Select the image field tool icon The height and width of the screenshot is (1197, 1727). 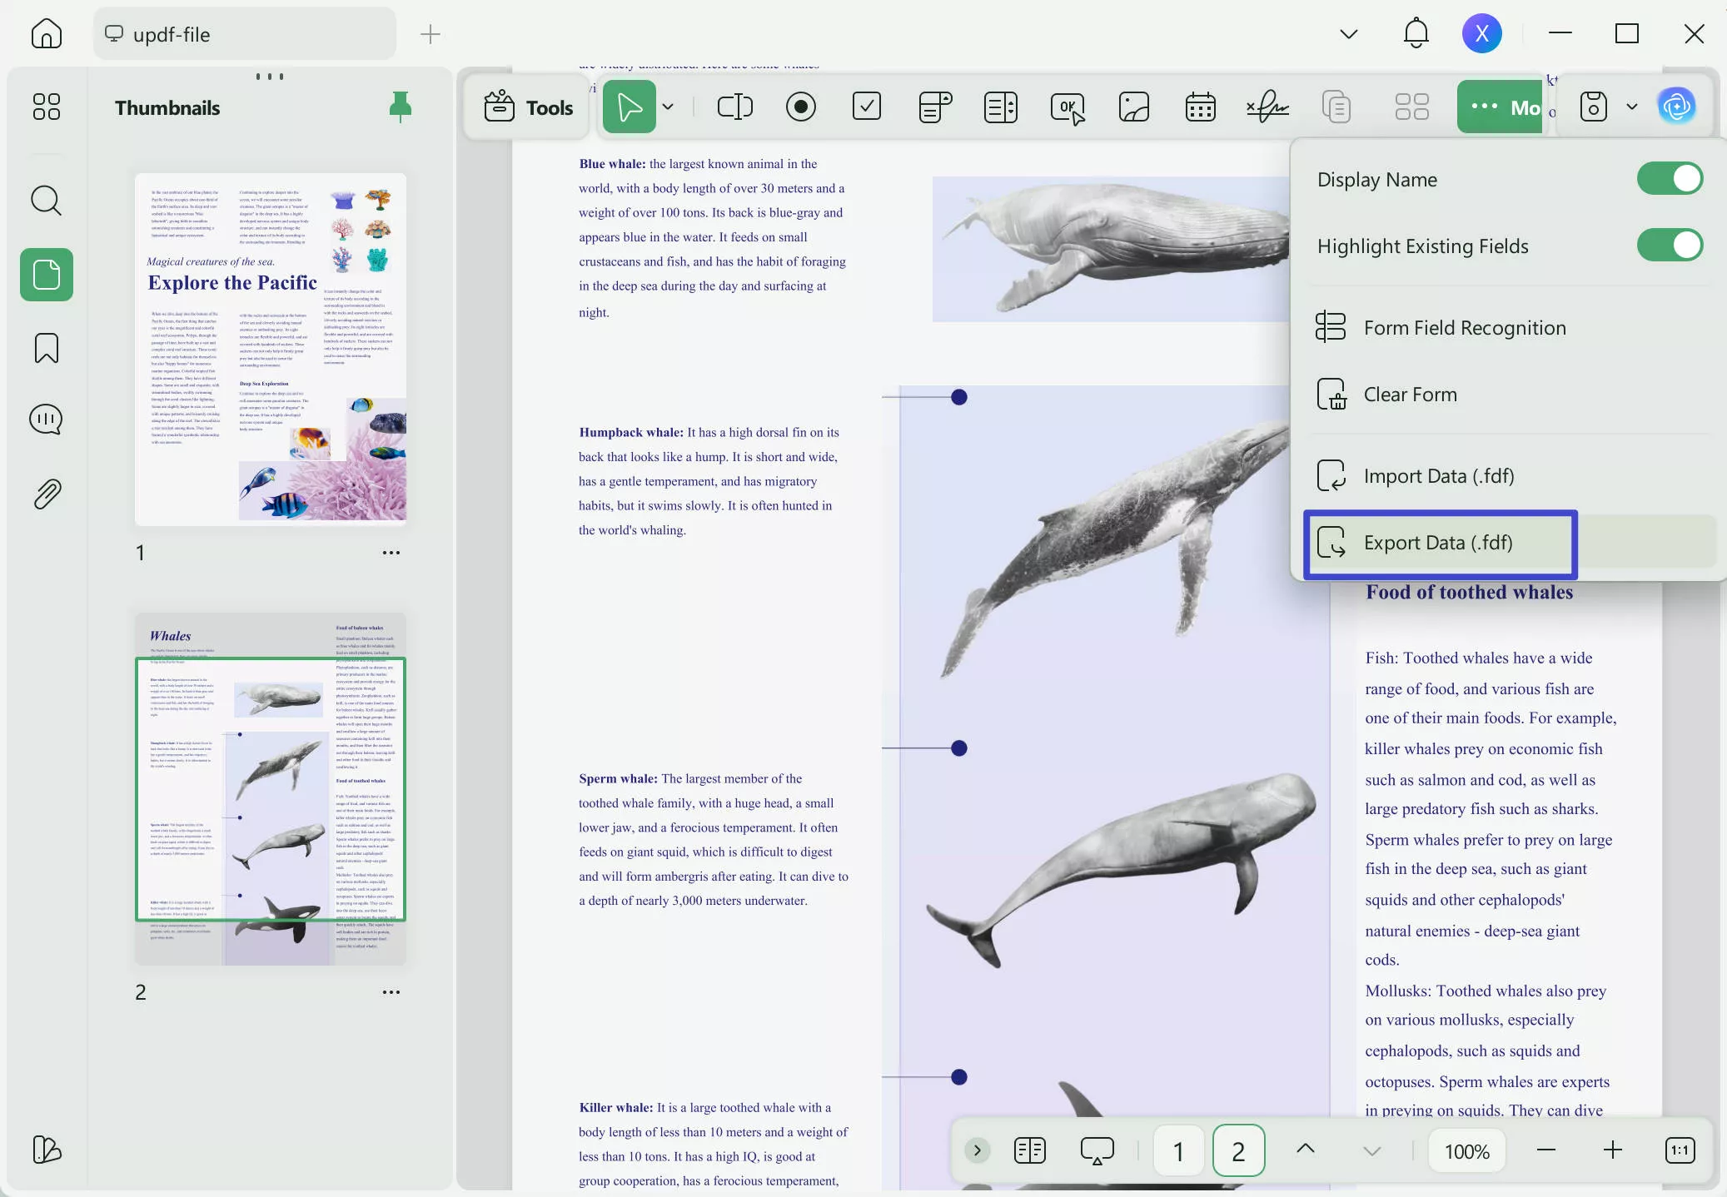coord(1133,107)
